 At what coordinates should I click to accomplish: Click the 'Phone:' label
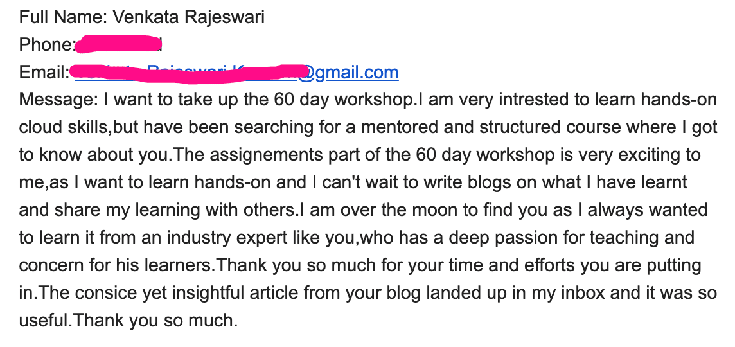[x=47, y=44]
